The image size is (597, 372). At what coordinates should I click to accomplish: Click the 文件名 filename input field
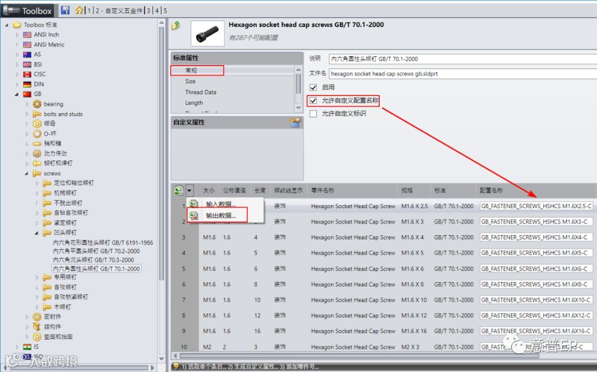(462, 74)
